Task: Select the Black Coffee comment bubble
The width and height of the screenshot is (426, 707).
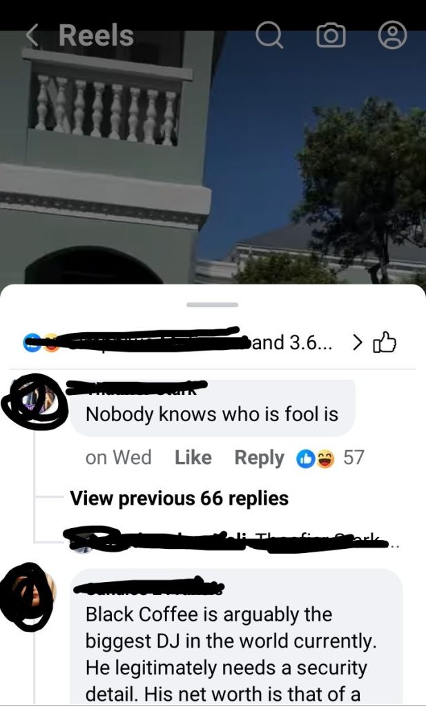Action: [x=236, y=637]
